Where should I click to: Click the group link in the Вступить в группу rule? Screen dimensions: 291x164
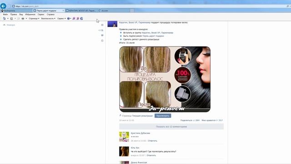click(157, 33)
